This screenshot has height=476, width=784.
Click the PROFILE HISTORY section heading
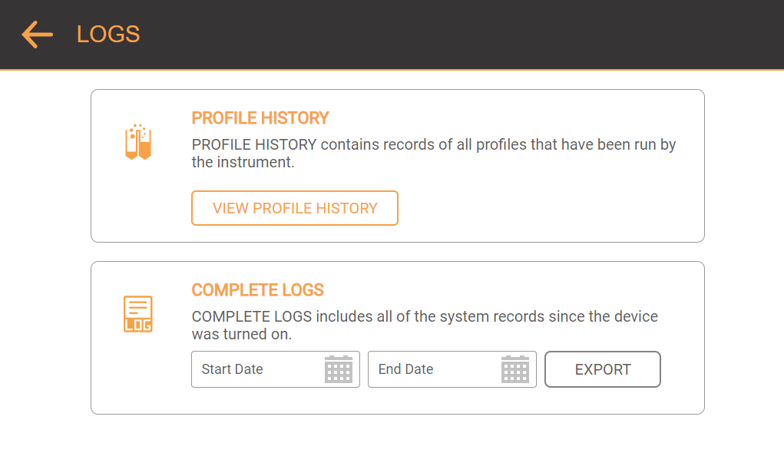[259, 117]
